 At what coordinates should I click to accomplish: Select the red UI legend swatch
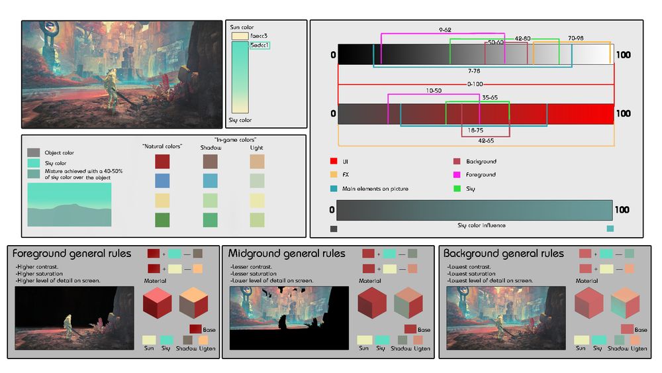pyautogui.click(x=334, y=161)
